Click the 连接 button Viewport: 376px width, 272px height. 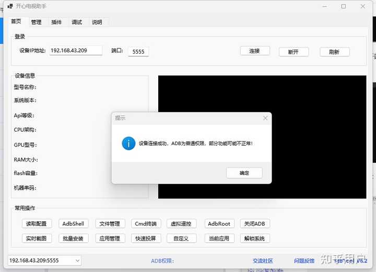(x=255, y=51)
